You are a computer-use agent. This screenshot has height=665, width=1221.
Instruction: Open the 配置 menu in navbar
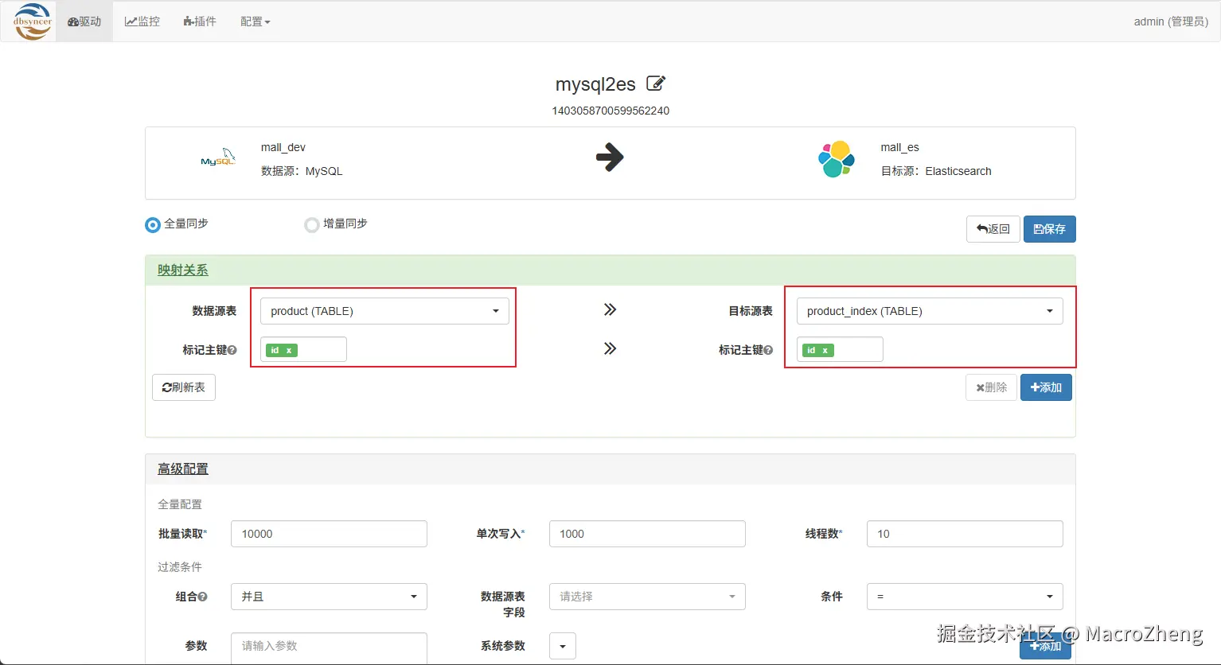[x=256, y=21]
